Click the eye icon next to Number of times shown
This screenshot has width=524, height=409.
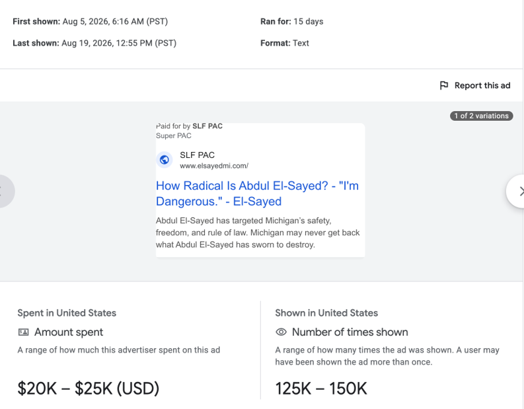tap(281, 332)
